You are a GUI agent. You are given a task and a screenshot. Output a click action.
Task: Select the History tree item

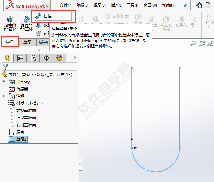coord(19,82)
